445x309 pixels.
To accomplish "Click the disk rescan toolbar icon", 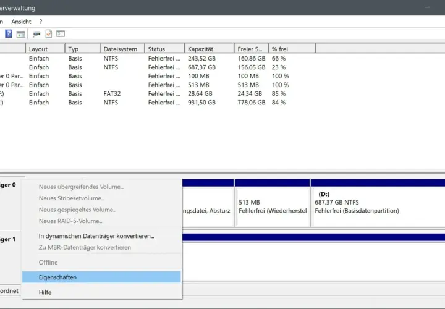I will [x=36, y=34].
